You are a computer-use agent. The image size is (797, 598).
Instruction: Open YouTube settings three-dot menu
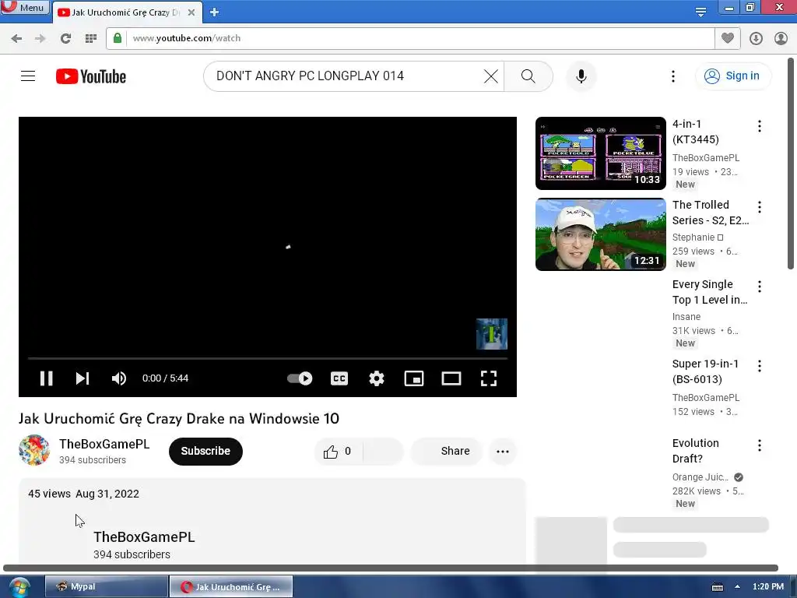tap(673, 76)
